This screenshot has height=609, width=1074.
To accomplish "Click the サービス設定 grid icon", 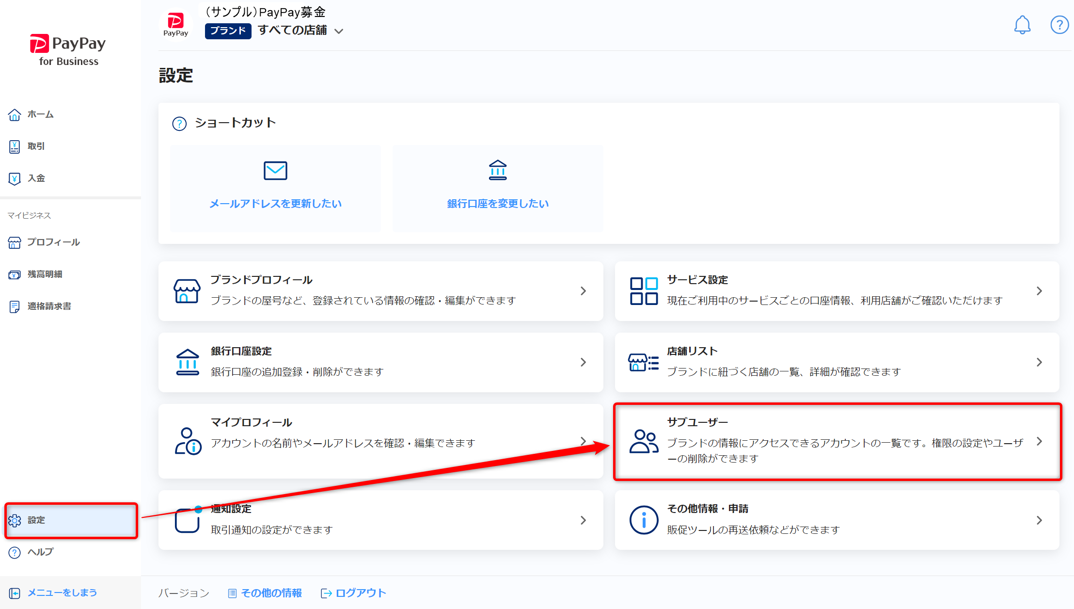I will pos(644,291).
